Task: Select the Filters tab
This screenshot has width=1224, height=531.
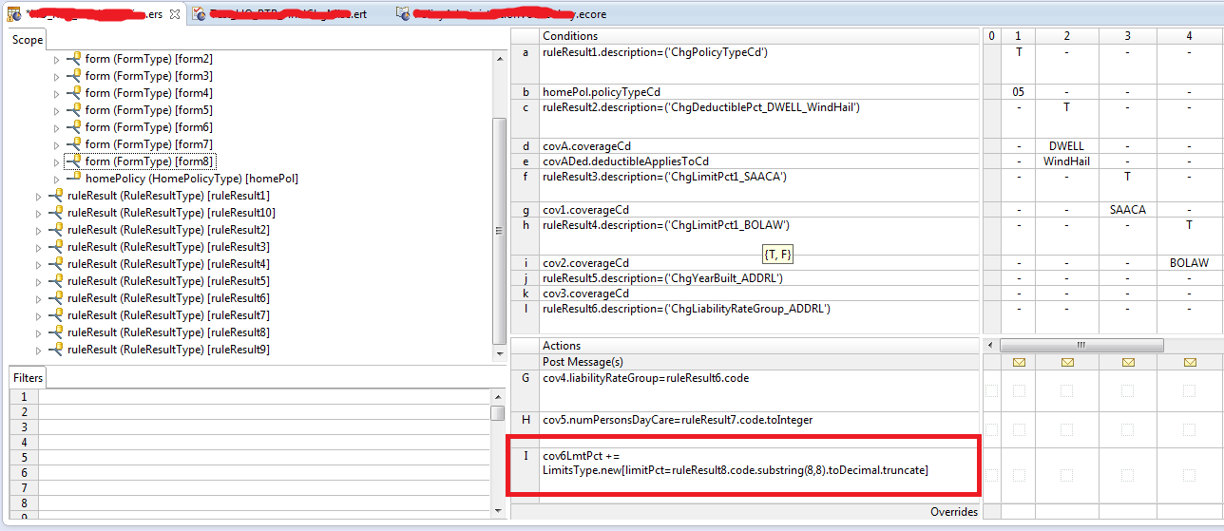Action: (x=28, y=378)
